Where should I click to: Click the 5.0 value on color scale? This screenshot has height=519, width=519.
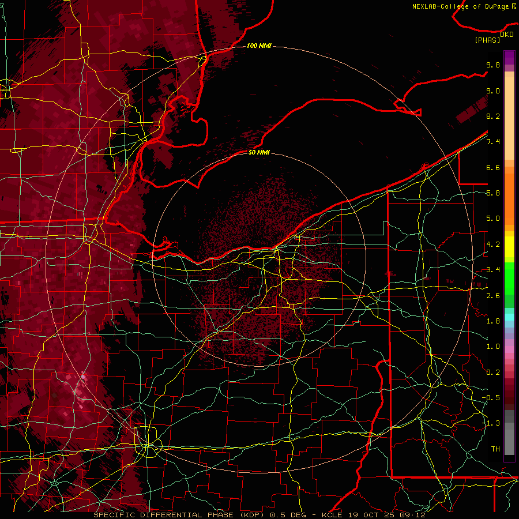pos(493,219)
